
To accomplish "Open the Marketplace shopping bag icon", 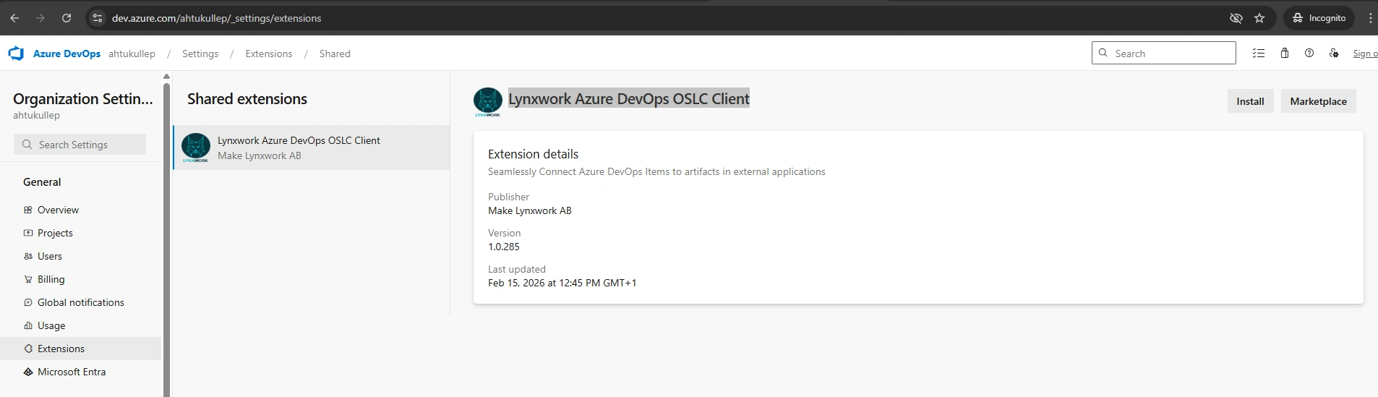I will pyautogui.click(x=1285, y=53).
